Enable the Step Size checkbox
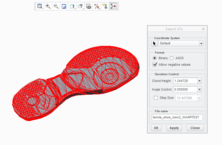Viewport: 222px width, 145px height. [x=156, y=98]
